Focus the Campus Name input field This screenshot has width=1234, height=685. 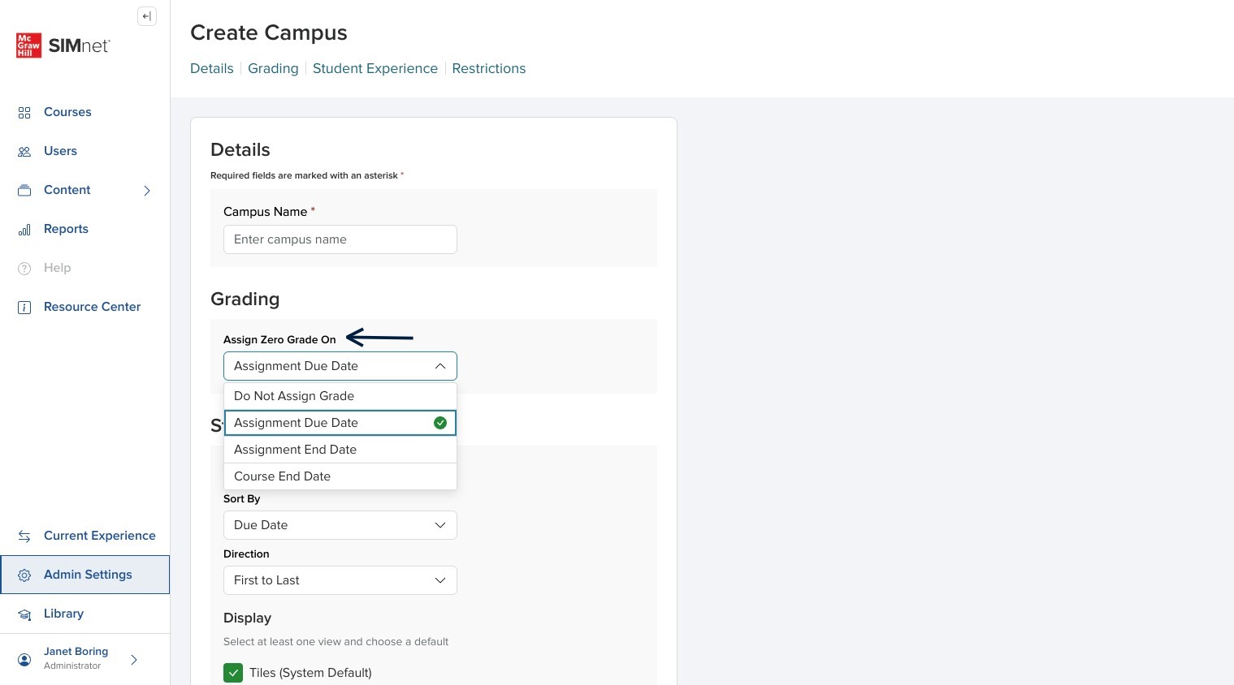point(340,239)
